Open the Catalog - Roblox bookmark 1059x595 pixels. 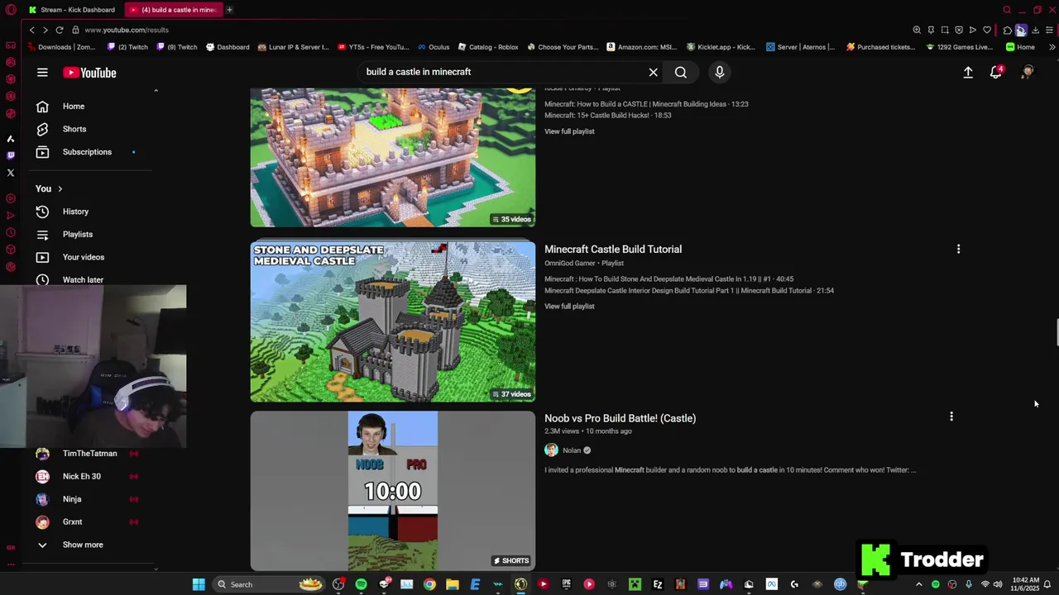pos(488,47)
